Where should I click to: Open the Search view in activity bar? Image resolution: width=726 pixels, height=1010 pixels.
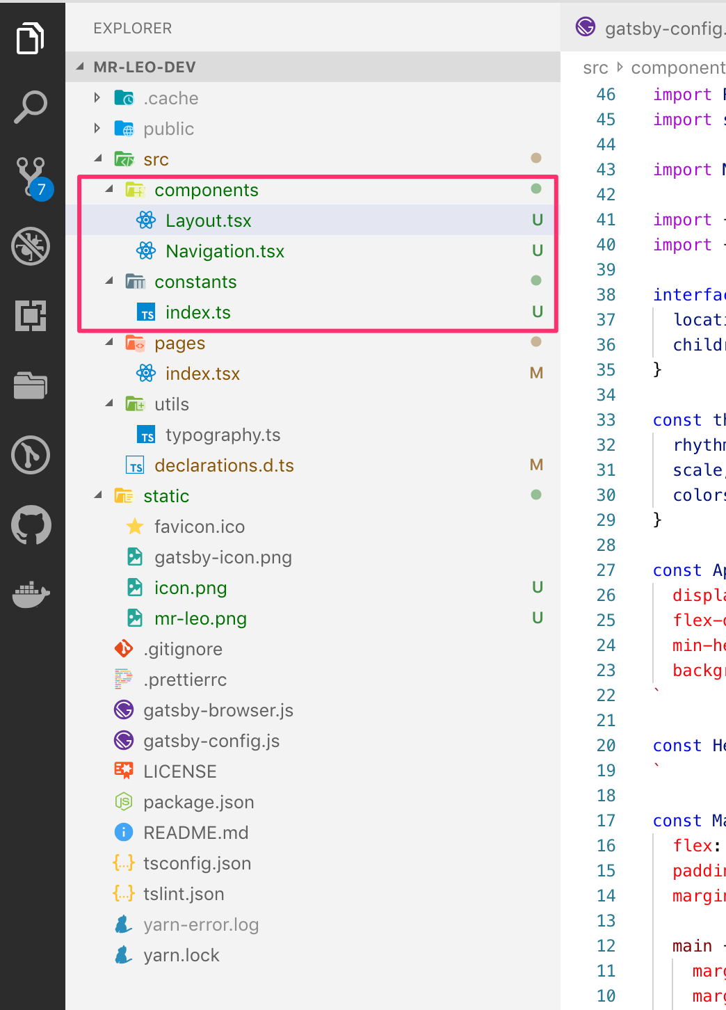[31, 107]
